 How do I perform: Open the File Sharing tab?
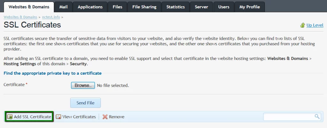point(144,7)
